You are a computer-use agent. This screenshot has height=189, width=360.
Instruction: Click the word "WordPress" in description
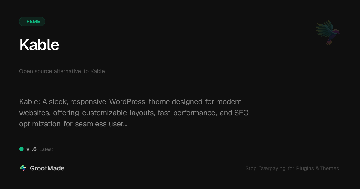127,102
